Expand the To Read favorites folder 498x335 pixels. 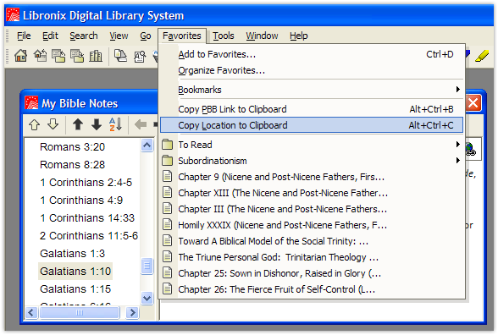coord(312,145)
